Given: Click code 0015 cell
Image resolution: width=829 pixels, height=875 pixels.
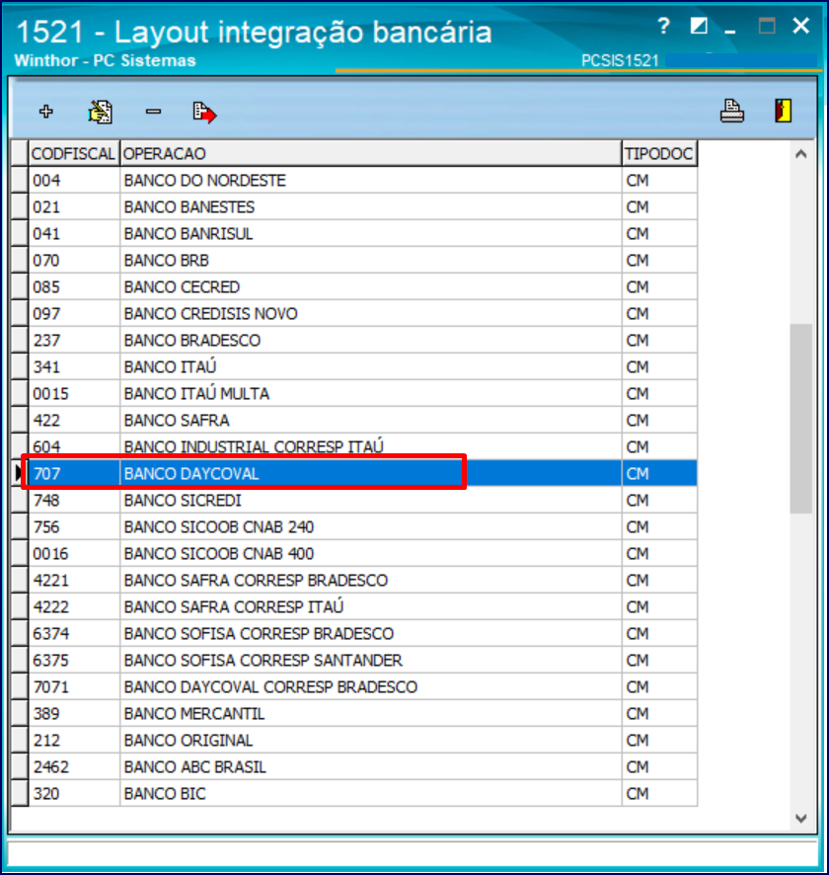Looking at the screenshot, I should point(74,393).
